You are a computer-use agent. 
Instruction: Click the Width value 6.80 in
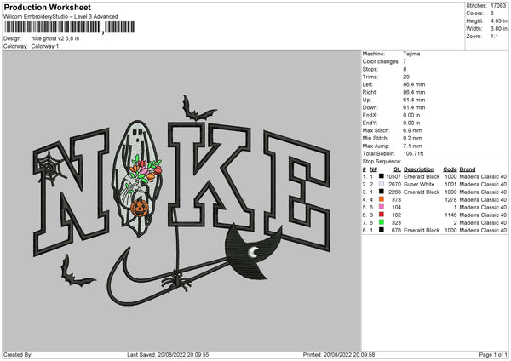[x=498, y=29]
